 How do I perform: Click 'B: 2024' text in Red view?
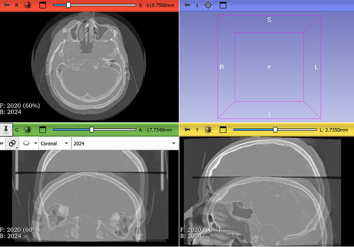[x=11, y=112]
